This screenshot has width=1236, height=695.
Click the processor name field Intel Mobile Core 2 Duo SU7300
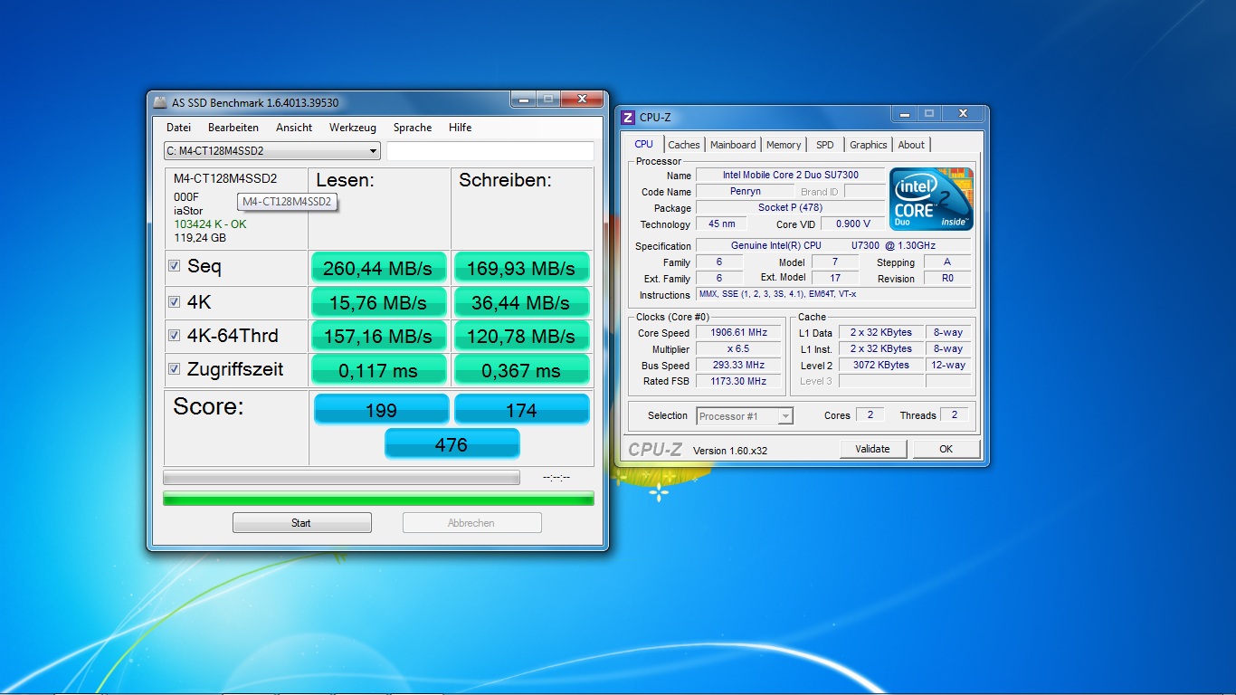pos(790,175)
